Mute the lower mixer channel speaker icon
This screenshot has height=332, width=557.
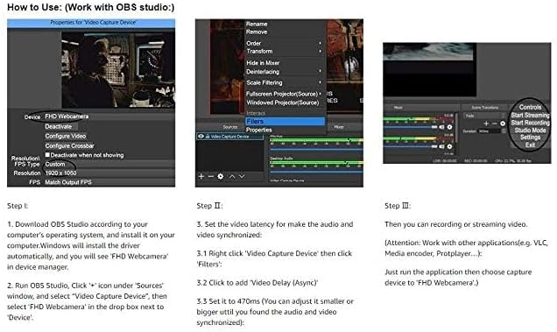(x=441, y=146)
